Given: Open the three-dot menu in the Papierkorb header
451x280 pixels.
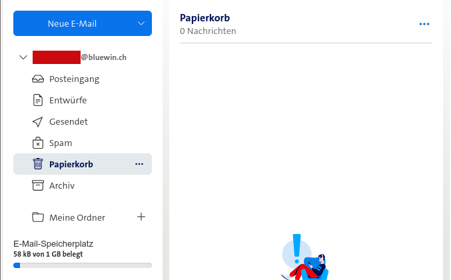Looking at the screenshot, I should pos(424,24).
